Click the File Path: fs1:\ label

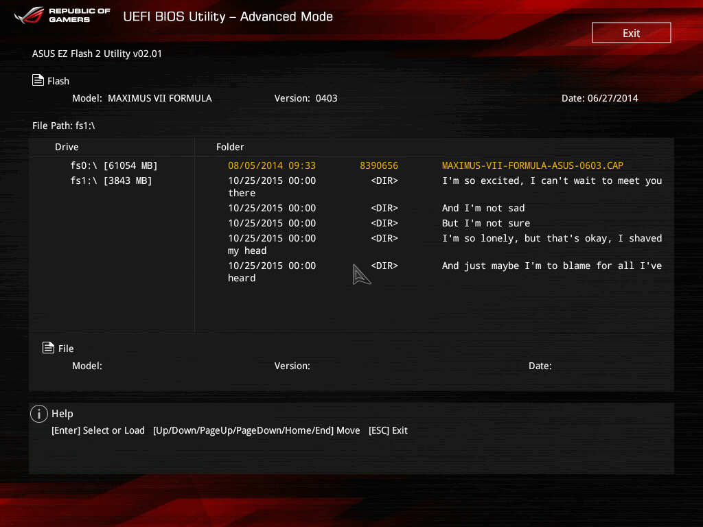(x=64, y=126)
